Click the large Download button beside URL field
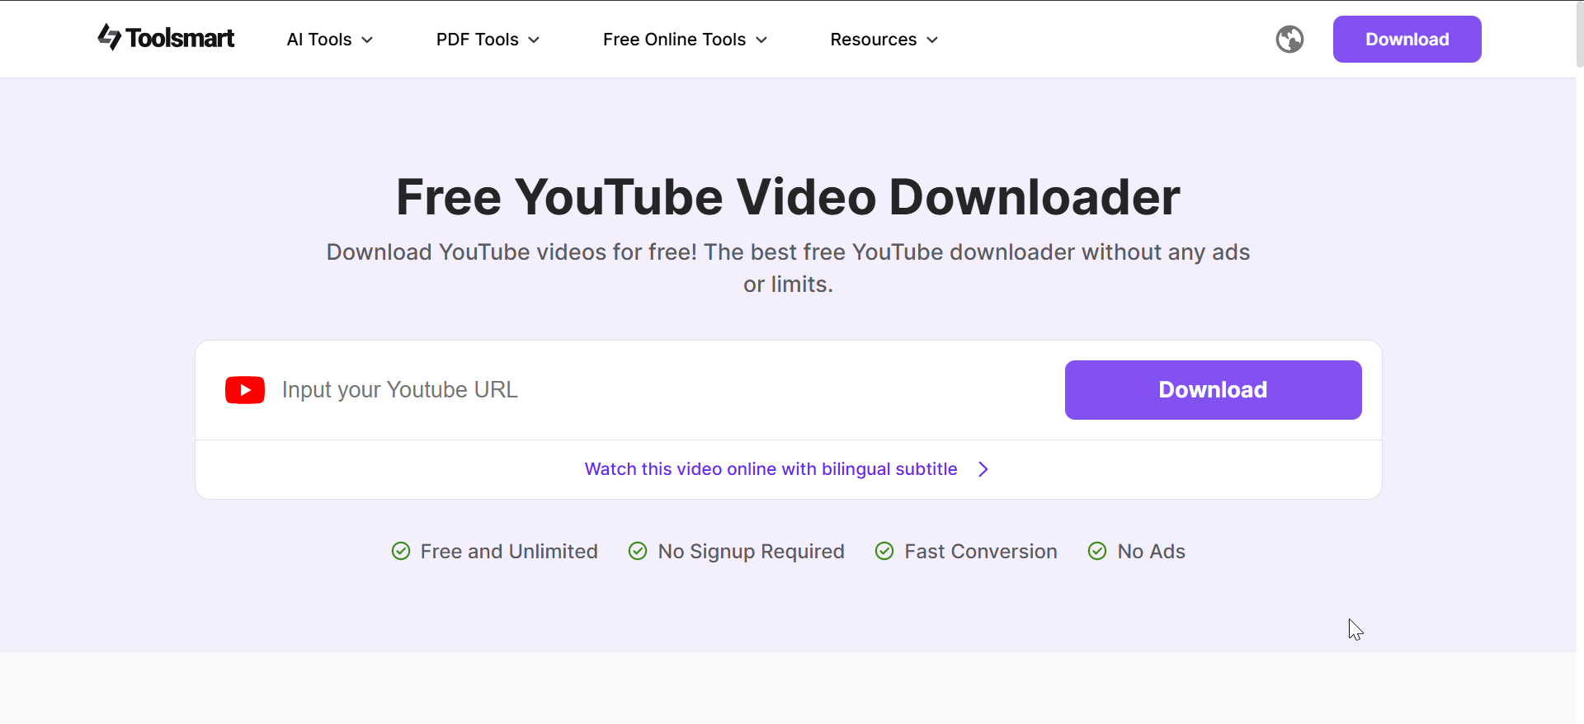Image resolution: width=1584 pixels, height=724 pixels. [x=1214, y=390]
